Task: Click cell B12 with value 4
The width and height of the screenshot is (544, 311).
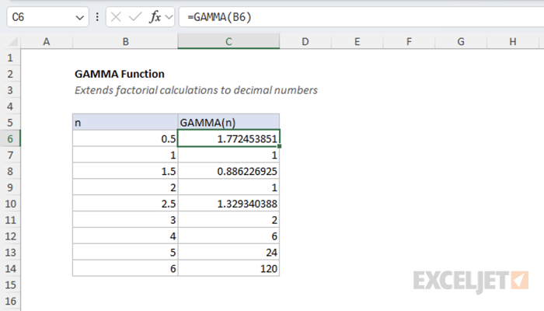Action: (125, 236)
